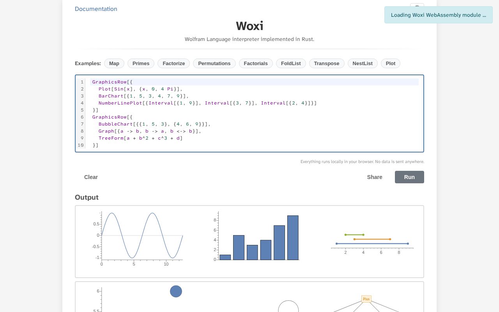Place cursor on line 10 closing '}]'
Image resolution: width=499 pixels, height=312 pixels.
point(254,145)
